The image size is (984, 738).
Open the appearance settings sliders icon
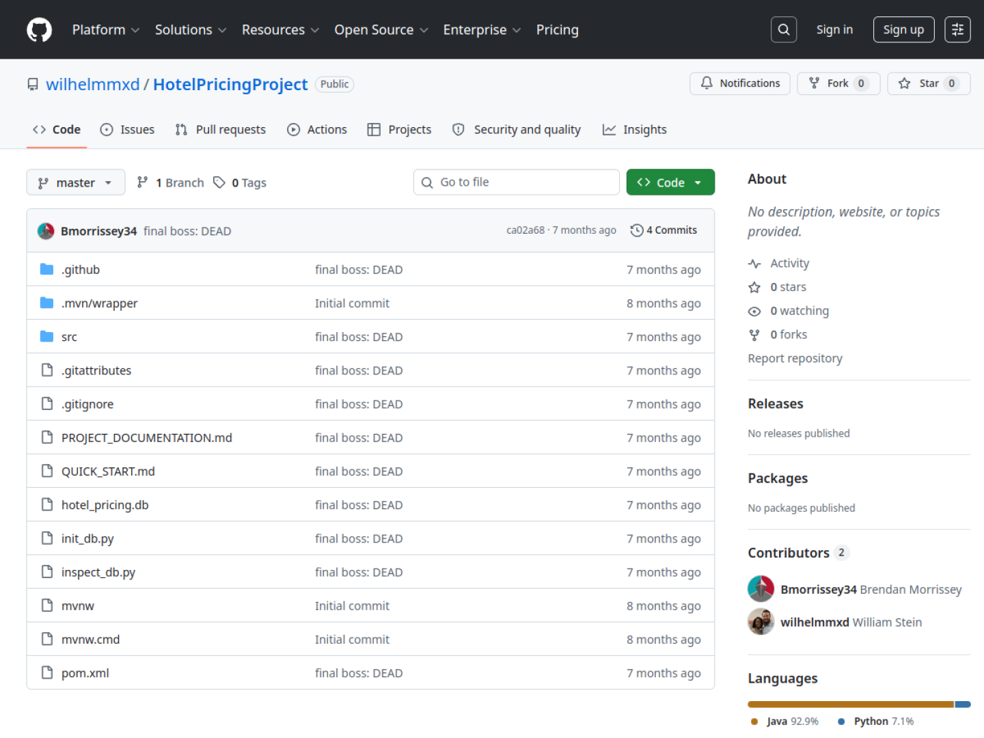pos(957,29)
